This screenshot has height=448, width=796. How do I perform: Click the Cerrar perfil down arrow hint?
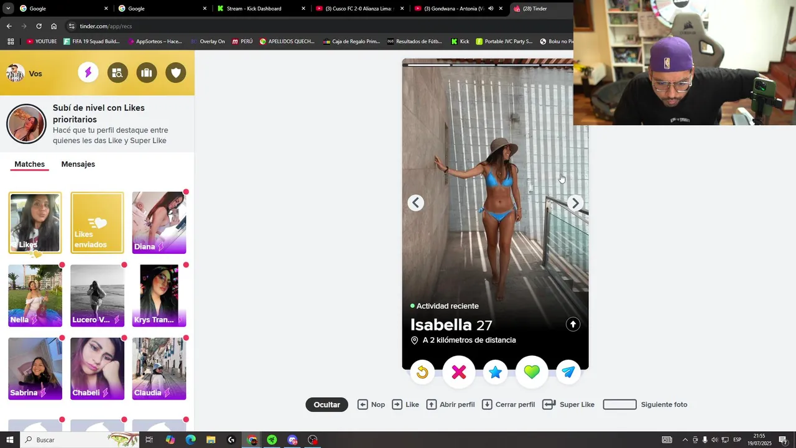coord(508,404)
